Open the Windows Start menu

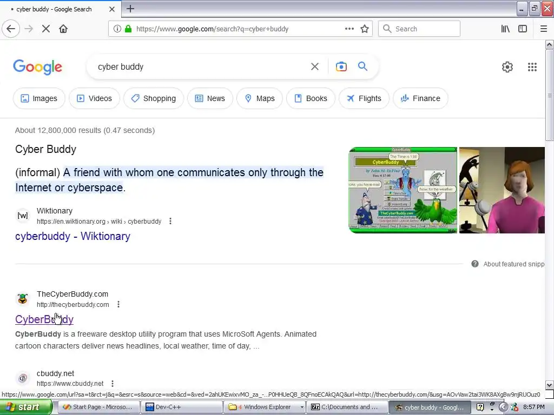pyautogui.click(x=25, y=407)
